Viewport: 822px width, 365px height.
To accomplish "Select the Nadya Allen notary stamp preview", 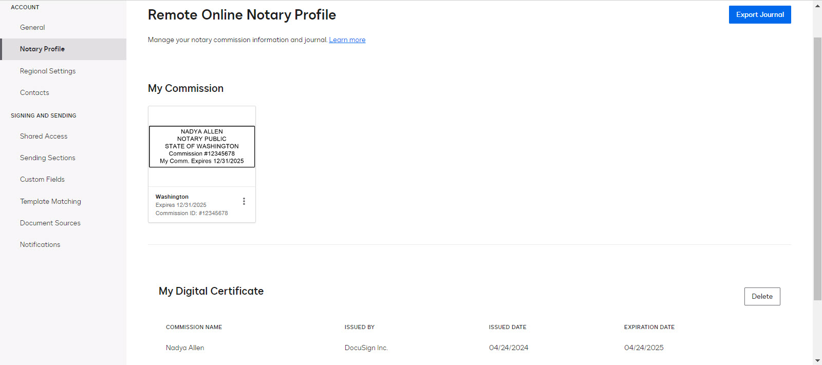I will pyautogui.click(x=201, y=146).
